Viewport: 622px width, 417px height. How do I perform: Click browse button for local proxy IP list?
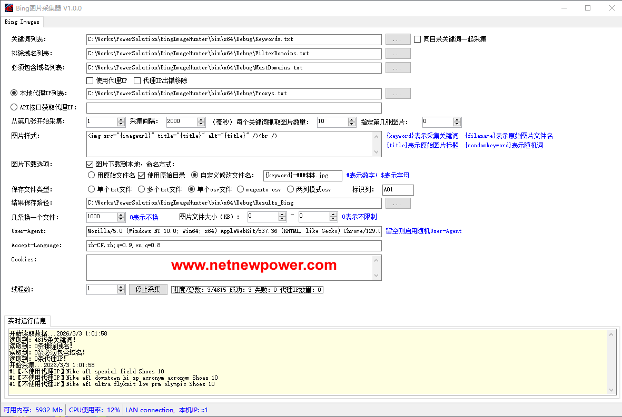(398, 94)
